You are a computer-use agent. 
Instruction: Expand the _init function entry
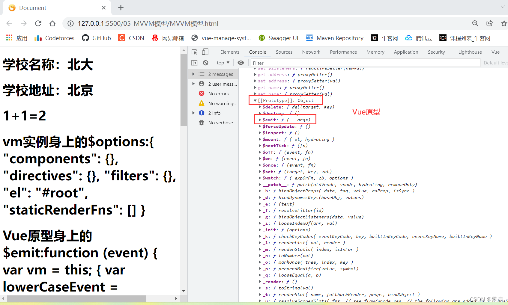pyautogui.click(x=260, y=230)
